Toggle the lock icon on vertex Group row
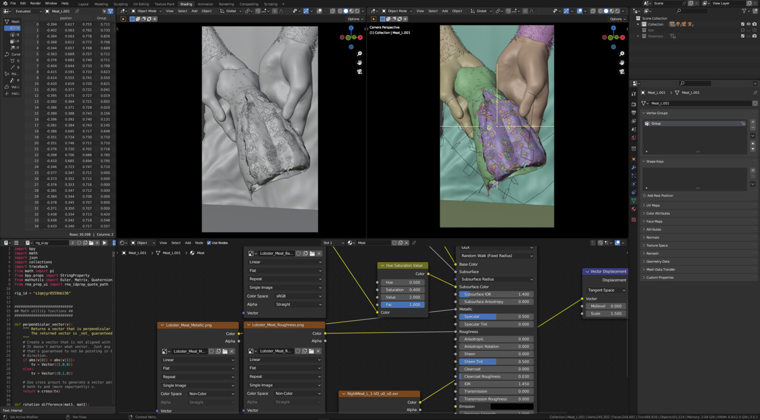Screen dimensions: 760x420 pos(743,123)
